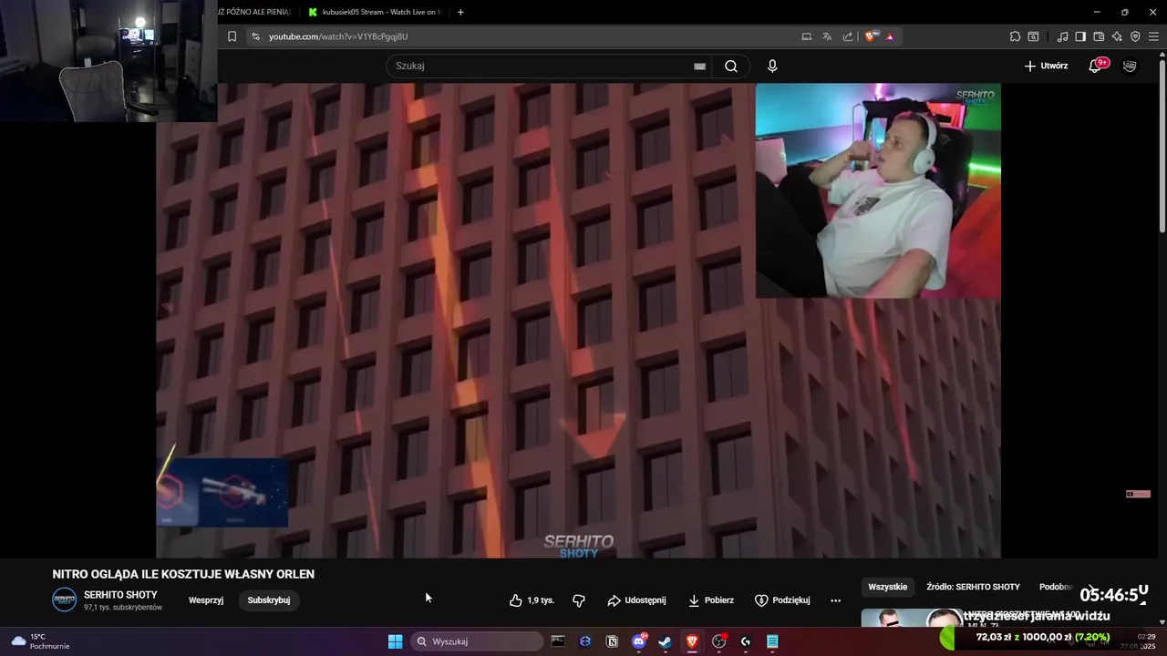The width and height of the screenshot is (1167, 656).
Task: Open the SERHITO SHOTY channel name link
Action: (120, 595)
